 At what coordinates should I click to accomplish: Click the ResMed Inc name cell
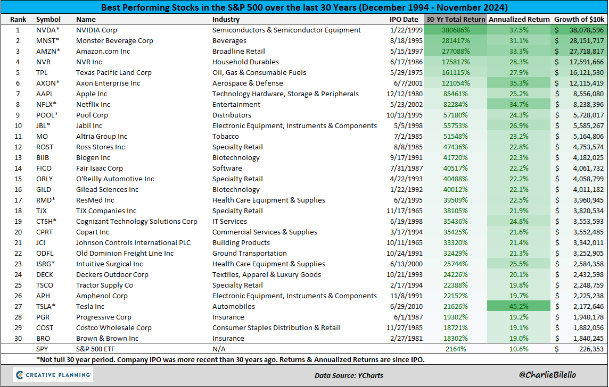[95, 200]
